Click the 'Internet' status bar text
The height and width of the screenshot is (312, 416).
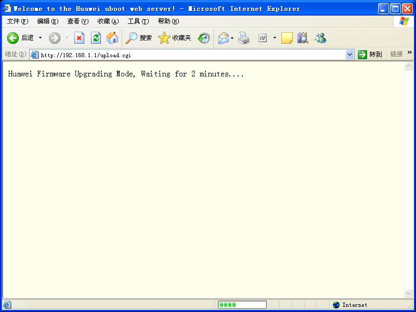coord(355,305)
